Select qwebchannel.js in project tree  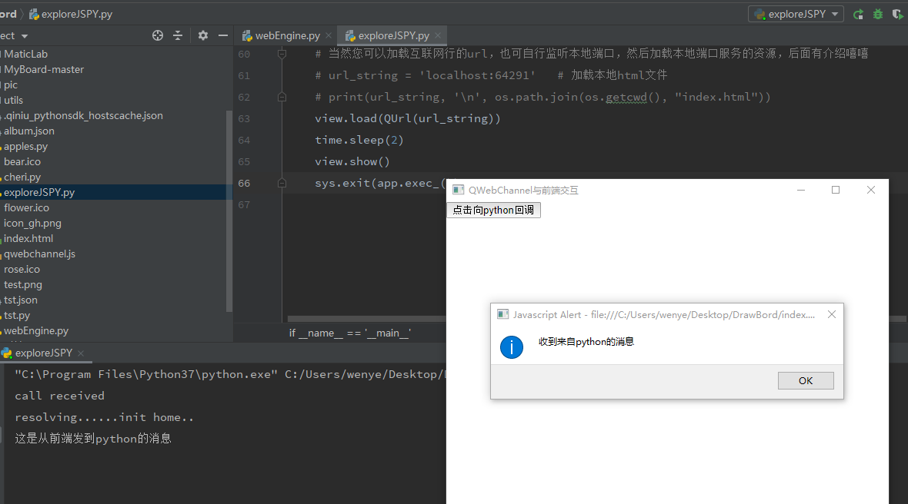pos(39,254)
